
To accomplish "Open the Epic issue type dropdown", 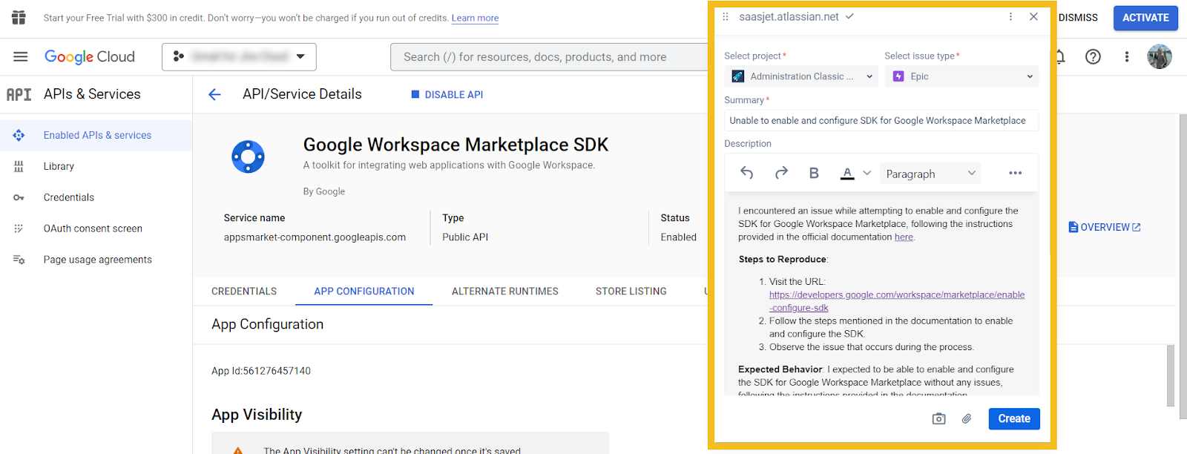I will 961,76.
